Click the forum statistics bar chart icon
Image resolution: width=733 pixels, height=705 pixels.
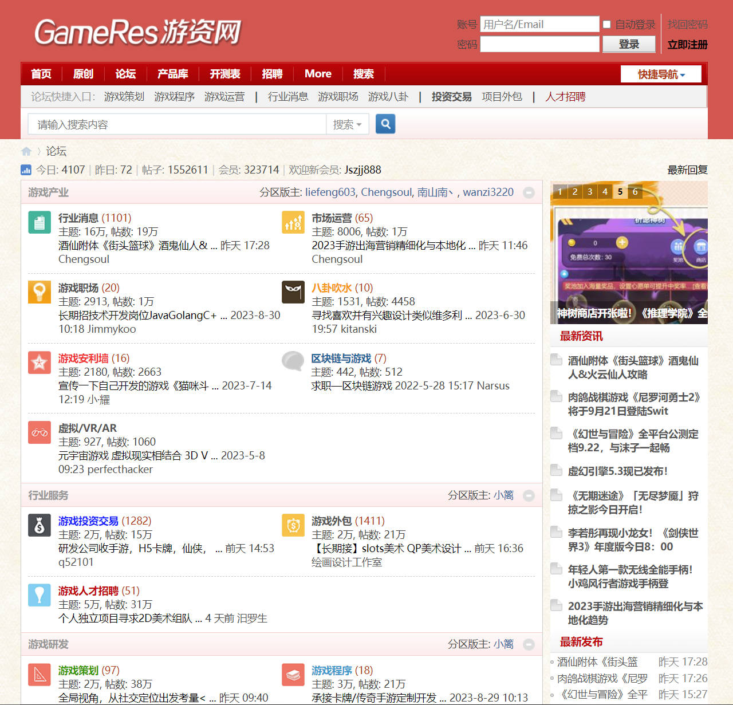[26, 170]
